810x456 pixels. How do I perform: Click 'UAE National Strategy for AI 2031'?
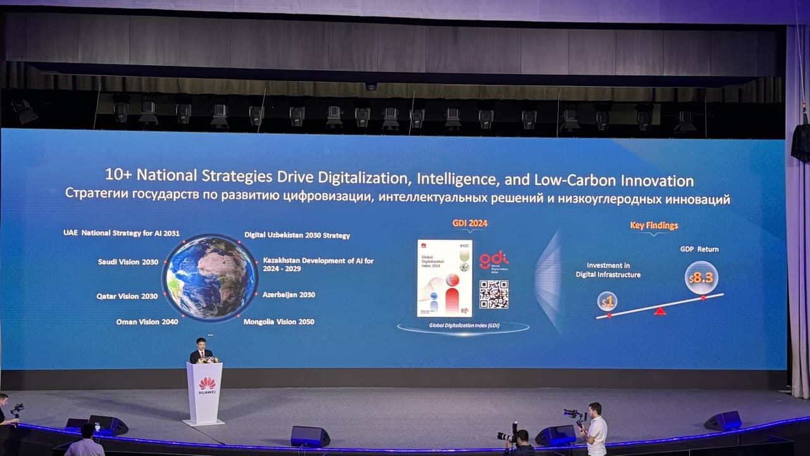click(121, 233)
